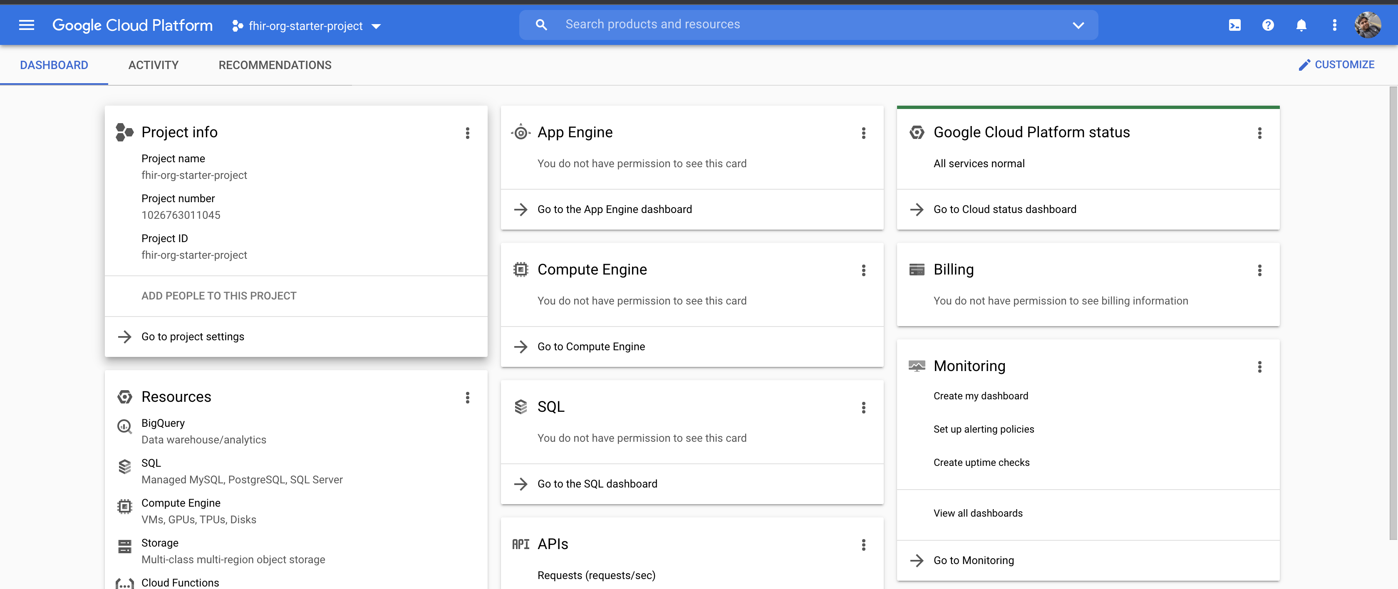This screenshot has width=1398, height=589.
Task: Open Monitoring card options menu
Action: tap(1259, 366)
